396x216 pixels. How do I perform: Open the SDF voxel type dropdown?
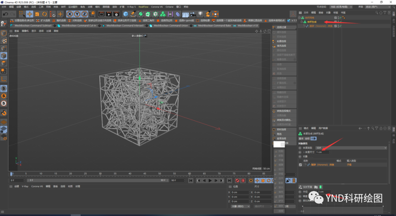click(351, 148)
